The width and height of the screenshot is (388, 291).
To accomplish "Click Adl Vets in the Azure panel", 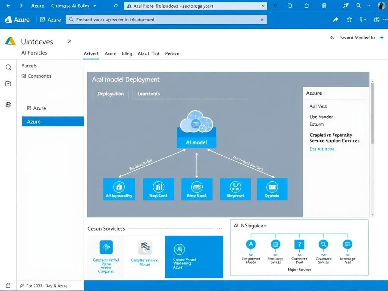I will tap(318, 106).
